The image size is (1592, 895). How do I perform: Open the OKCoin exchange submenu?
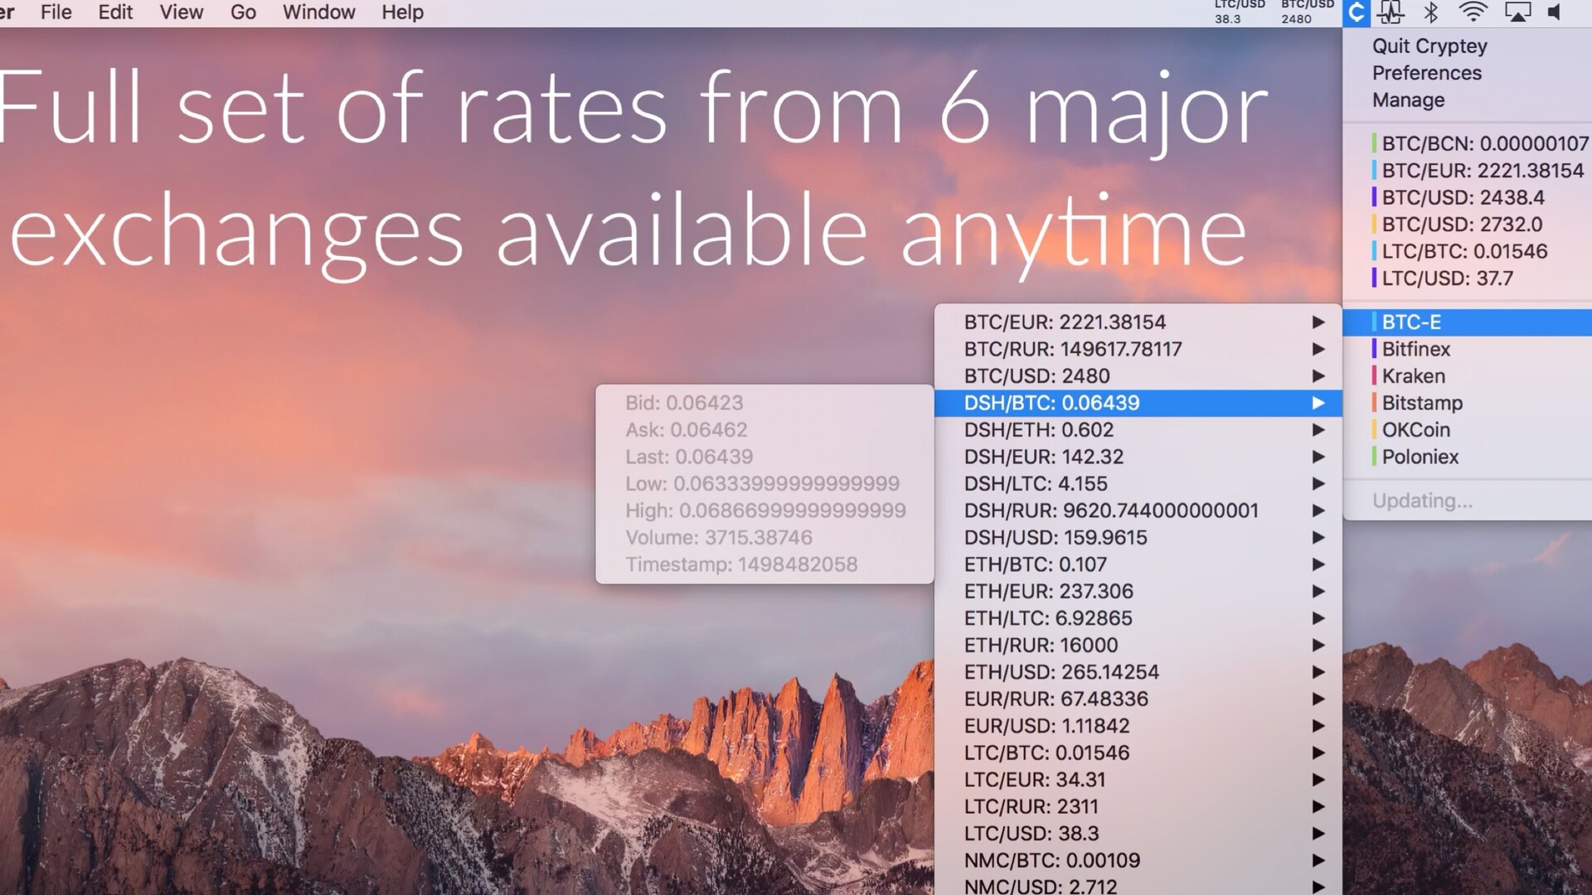point(1468,430)
